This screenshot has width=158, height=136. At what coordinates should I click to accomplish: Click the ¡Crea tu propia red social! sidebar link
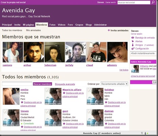(x=143, y=76)
